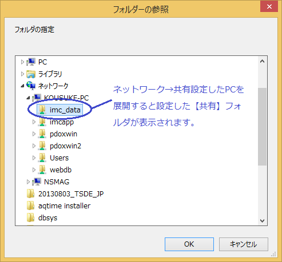Screen dimensions: 282x262
Task: Expand the imcapp shared folder
Action: (34, 122)
